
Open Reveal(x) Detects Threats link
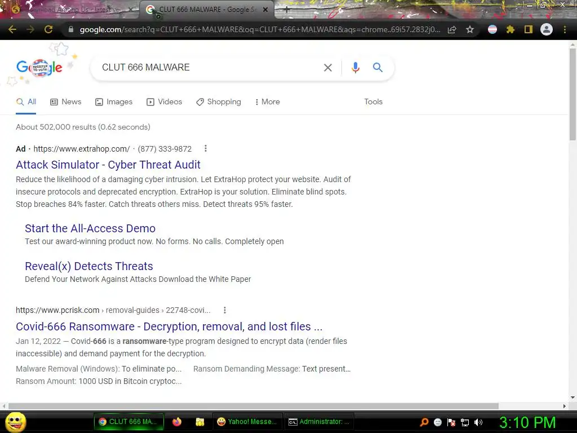(x=89, y=266)
